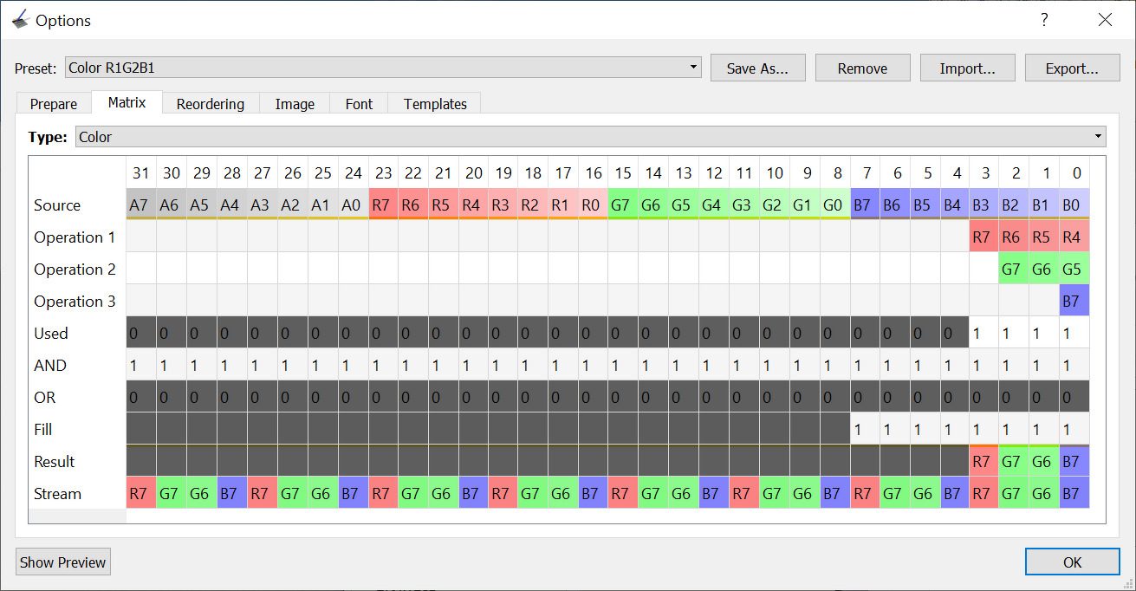The height and width of the screenshot is (591, 1136).
Task: Click the Export... button
Action: click(1073, 68)
